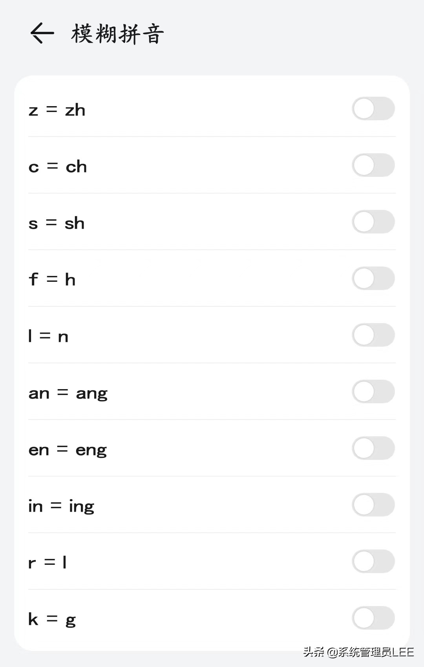This screenshot has width=424, height=667.
Task: Click the 头条 @系统管理员LEE watermark
Action: click(358, 652)
